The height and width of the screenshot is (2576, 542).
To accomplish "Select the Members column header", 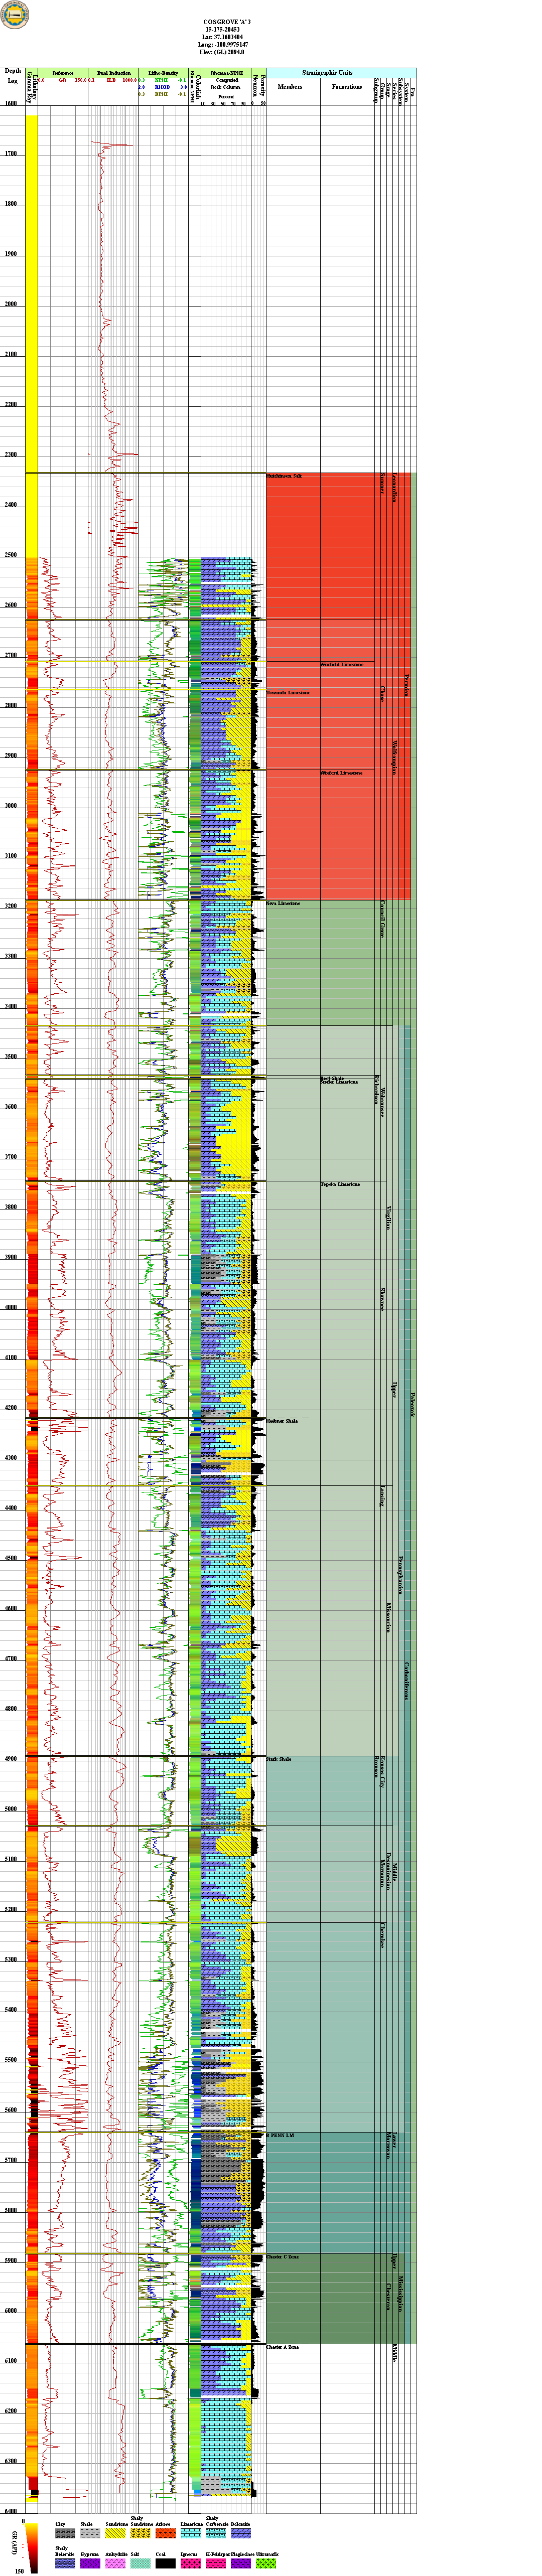I will tap(290, 87).
